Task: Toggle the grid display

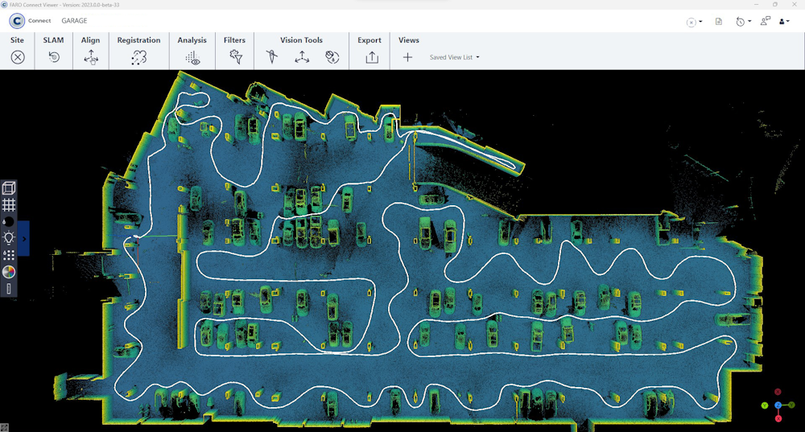Action: pyautogui.click(x=9, y=205)
